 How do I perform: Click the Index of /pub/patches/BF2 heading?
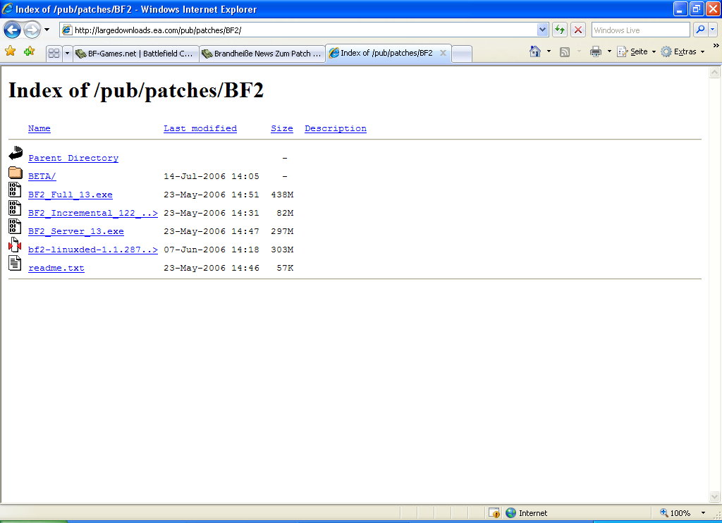[136, 90]
